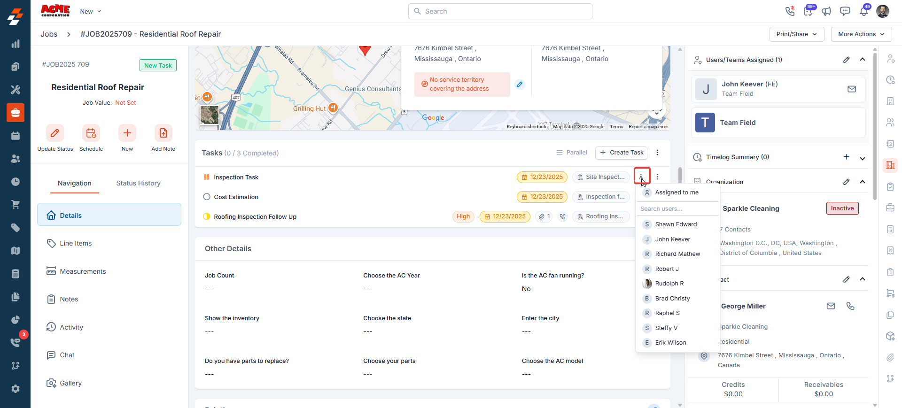Image resolution: width=902 pixels, height=408 pixels.
Task: Email George Miller envelope icon
Action: (x=831, y=306)
